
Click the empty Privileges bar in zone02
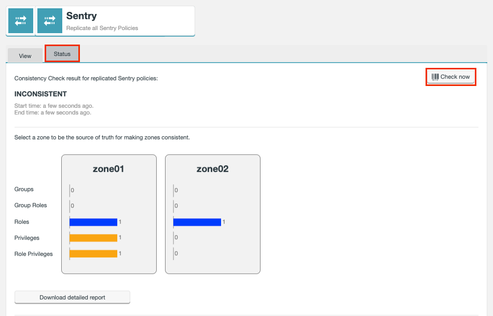click(x=174, y=237)
